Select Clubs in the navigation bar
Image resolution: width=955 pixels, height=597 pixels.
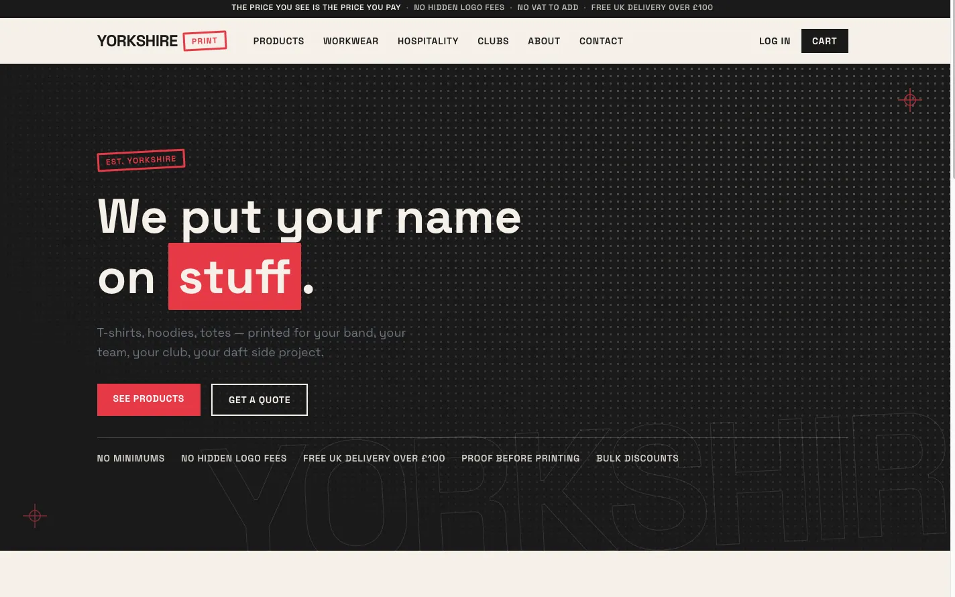click(493, 41)
